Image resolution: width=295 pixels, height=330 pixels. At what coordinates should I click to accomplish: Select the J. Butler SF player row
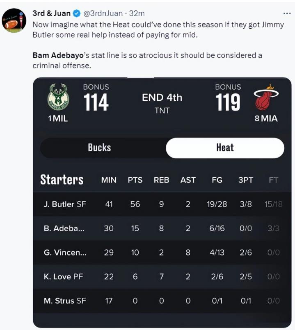click(x=162, y=204)
